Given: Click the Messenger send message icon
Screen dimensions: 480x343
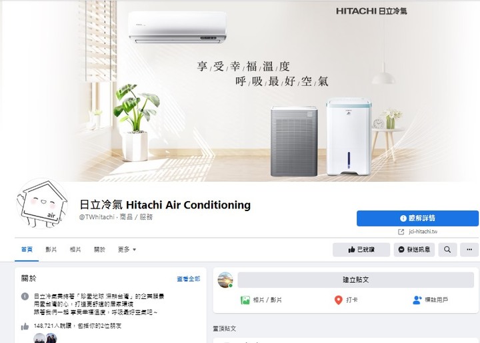Looking at the screenshot, I should [x=401, y=250].
